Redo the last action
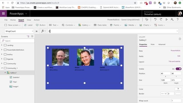183x103 pixels. point(161,19)
